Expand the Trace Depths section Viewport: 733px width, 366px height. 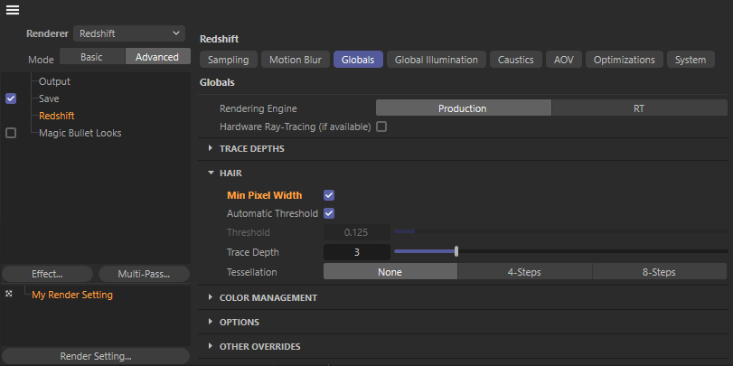[x=211, y=148]
